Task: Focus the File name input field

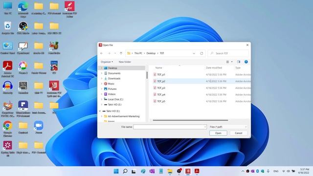Action: pyautogui.click(x=168, y=127)
